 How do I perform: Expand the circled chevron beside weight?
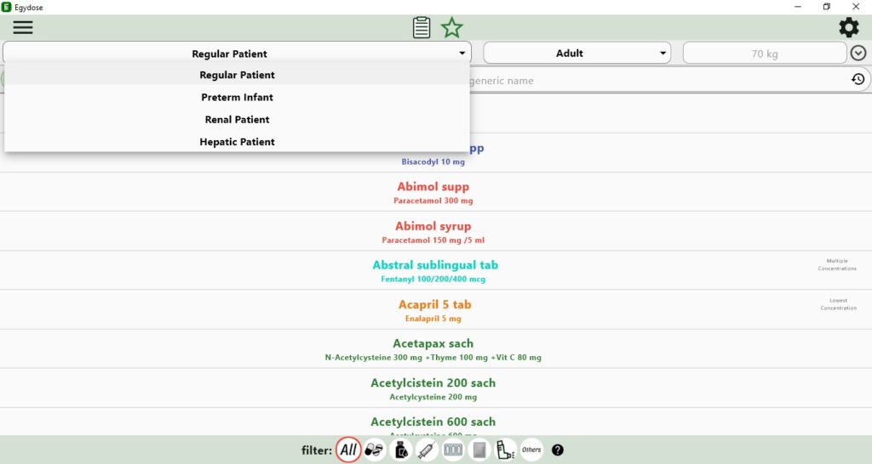(x=858, y=54)
